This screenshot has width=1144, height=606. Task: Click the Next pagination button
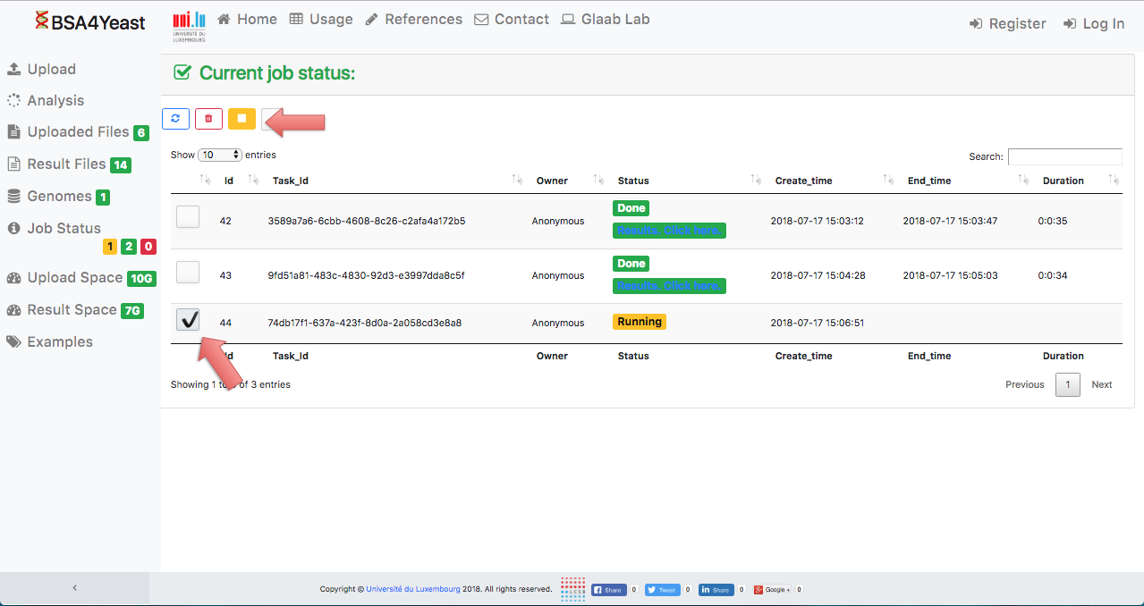(1101, 384)
